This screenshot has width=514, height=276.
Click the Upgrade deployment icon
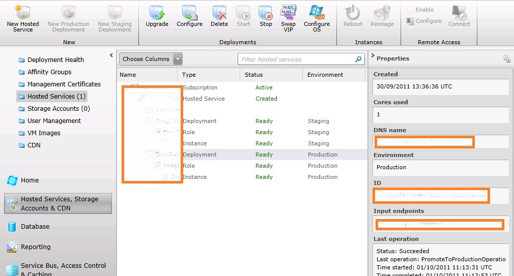click(x=157, y=13)
